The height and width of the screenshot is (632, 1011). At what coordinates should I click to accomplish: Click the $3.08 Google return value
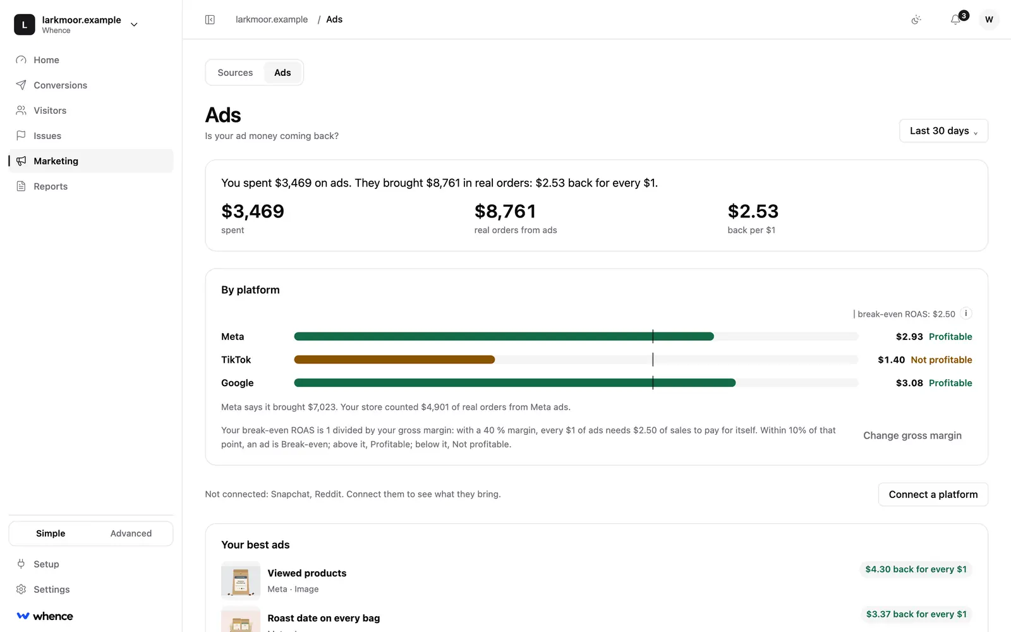tap(909, 383)
